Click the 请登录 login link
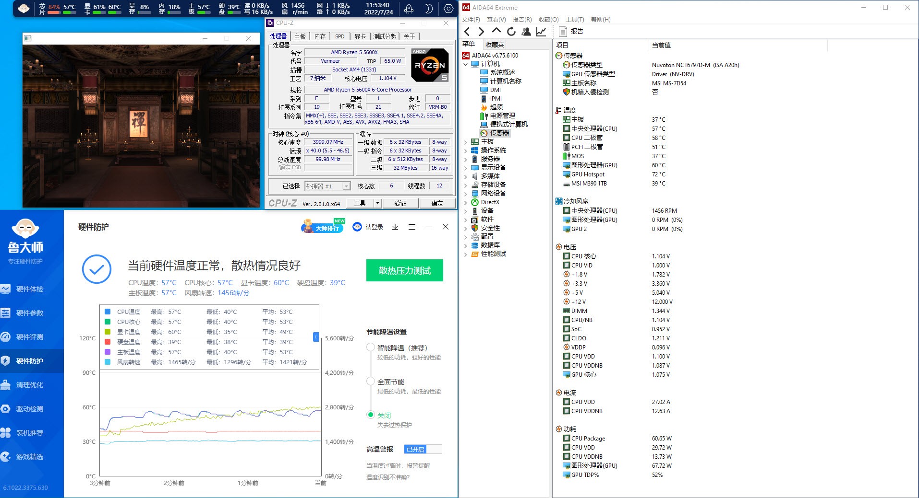919x498 pixels. 375,227
